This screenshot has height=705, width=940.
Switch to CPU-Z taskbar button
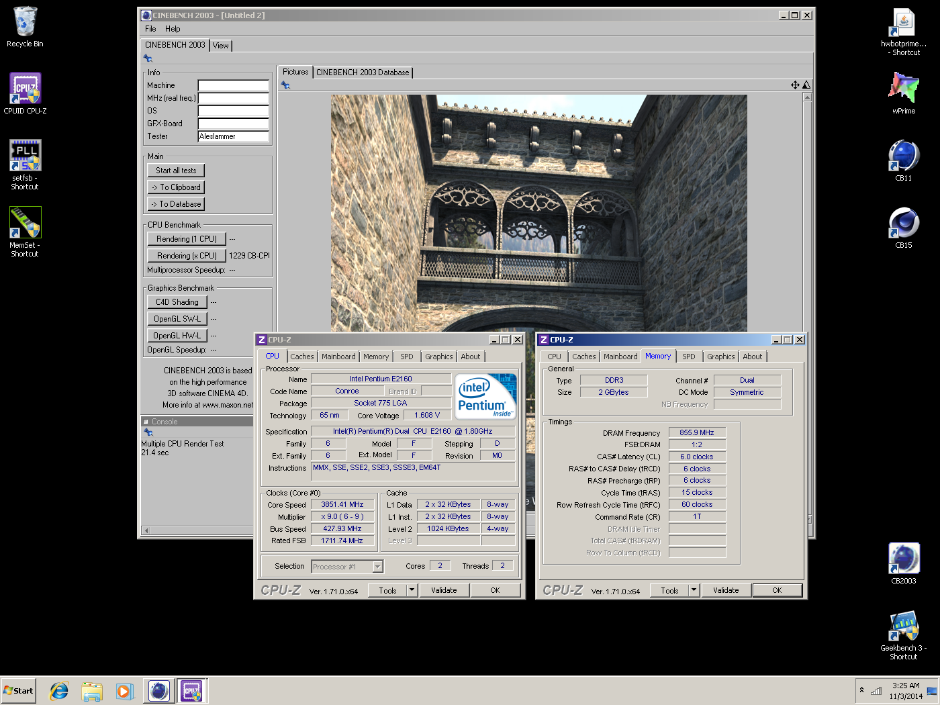tap(192, 690)
